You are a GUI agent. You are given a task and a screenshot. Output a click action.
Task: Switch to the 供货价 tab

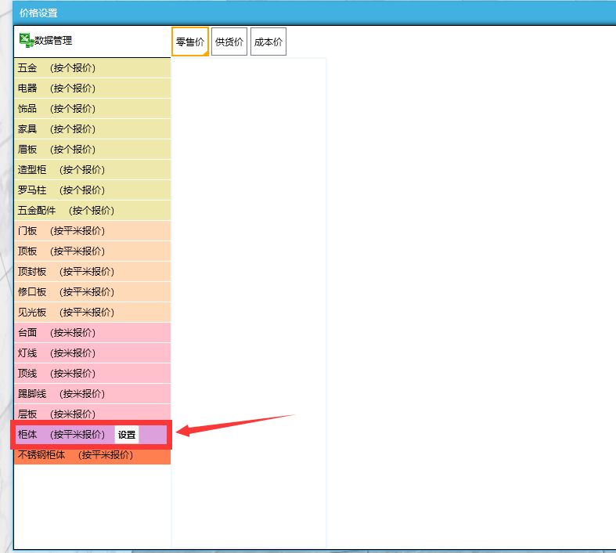tap(229, 42)
